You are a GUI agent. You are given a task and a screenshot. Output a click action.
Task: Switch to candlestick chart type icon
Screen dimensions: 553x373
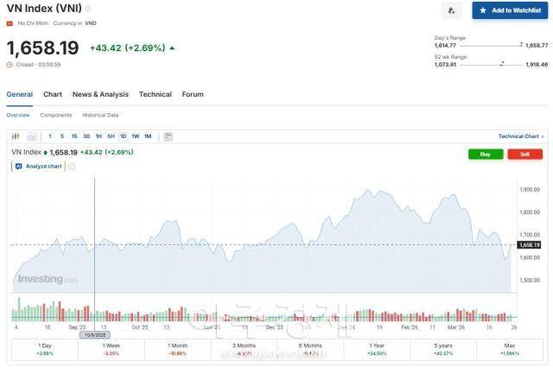16,136
